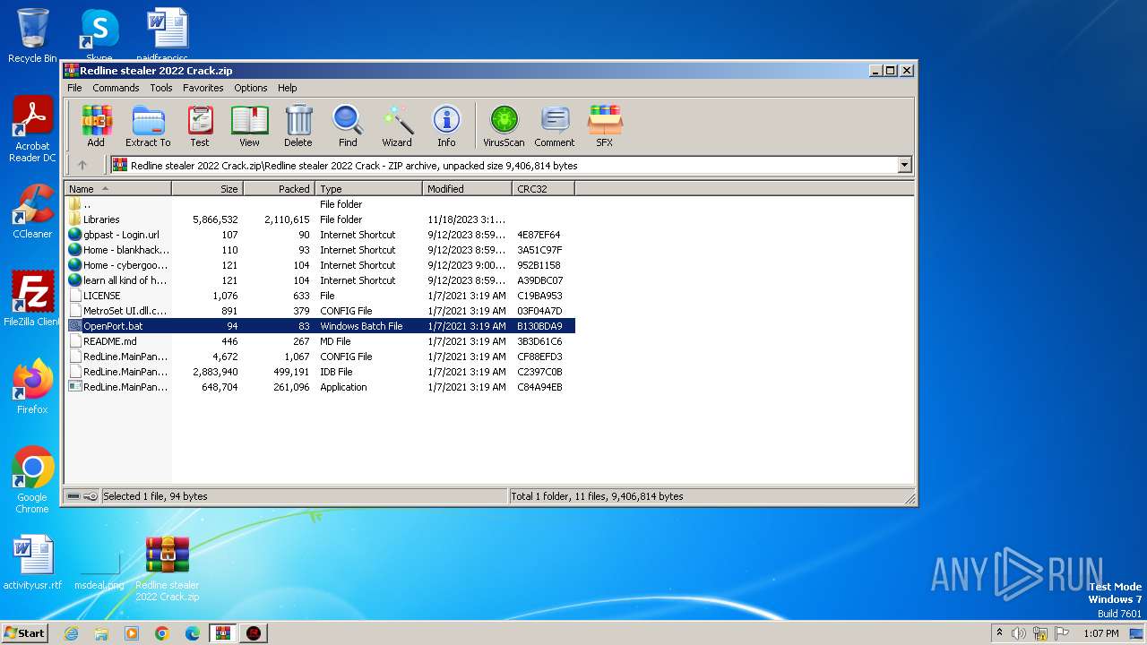1147x645 pixels.
Task: Open the Comment tool
Action: tap(555, 125)
